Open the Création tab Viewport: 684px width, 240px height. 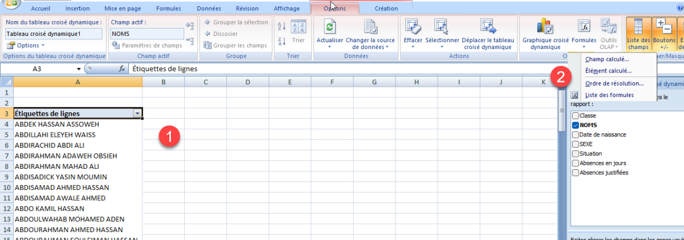pos(386,9)
